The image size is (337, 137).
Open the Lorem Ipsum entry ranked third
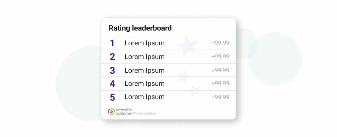(145, 71)
